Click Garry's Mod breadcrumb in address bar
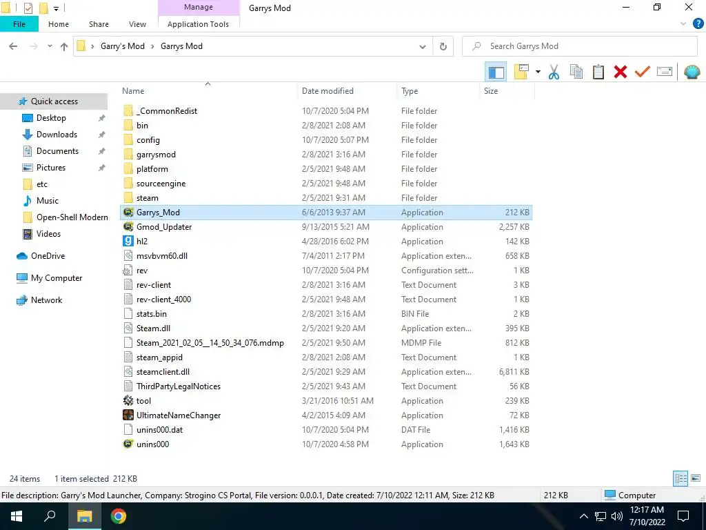706x530 pixels. [x=123, y=46]
